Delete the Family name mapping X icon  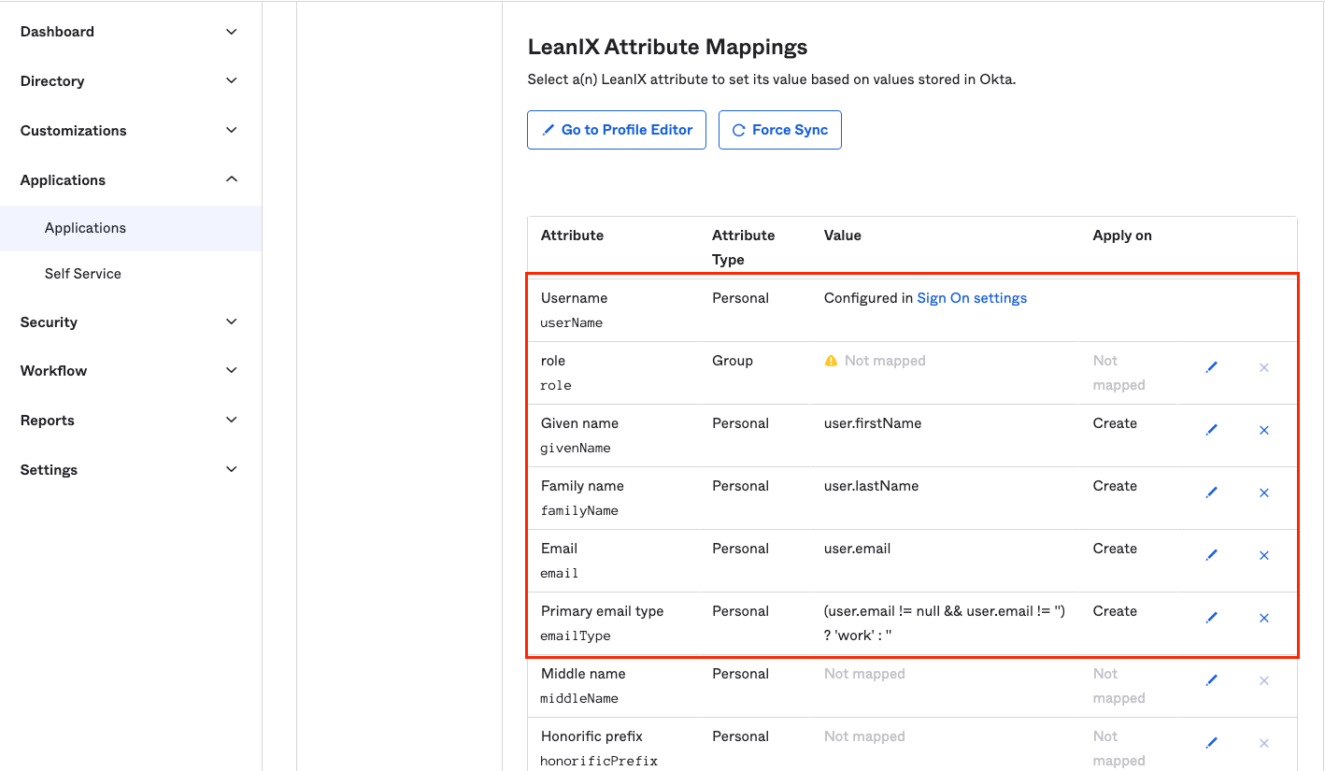(x=1264, y=493)
